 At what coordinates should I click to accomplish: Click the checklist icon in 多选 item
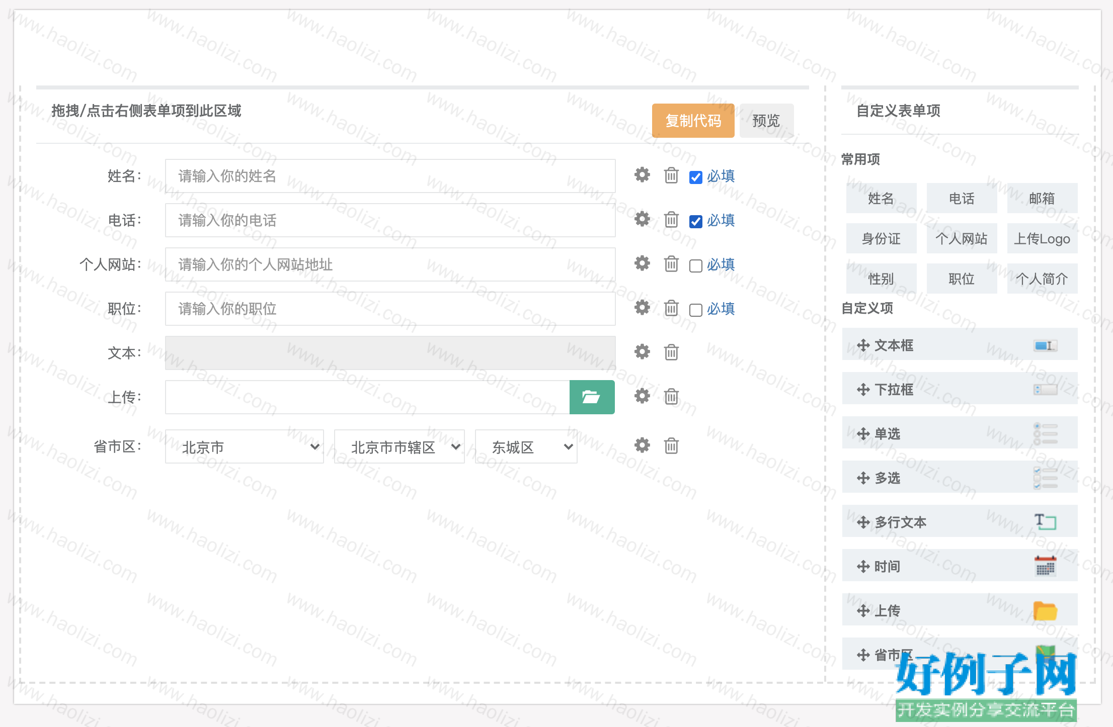tap(1045, 478)
